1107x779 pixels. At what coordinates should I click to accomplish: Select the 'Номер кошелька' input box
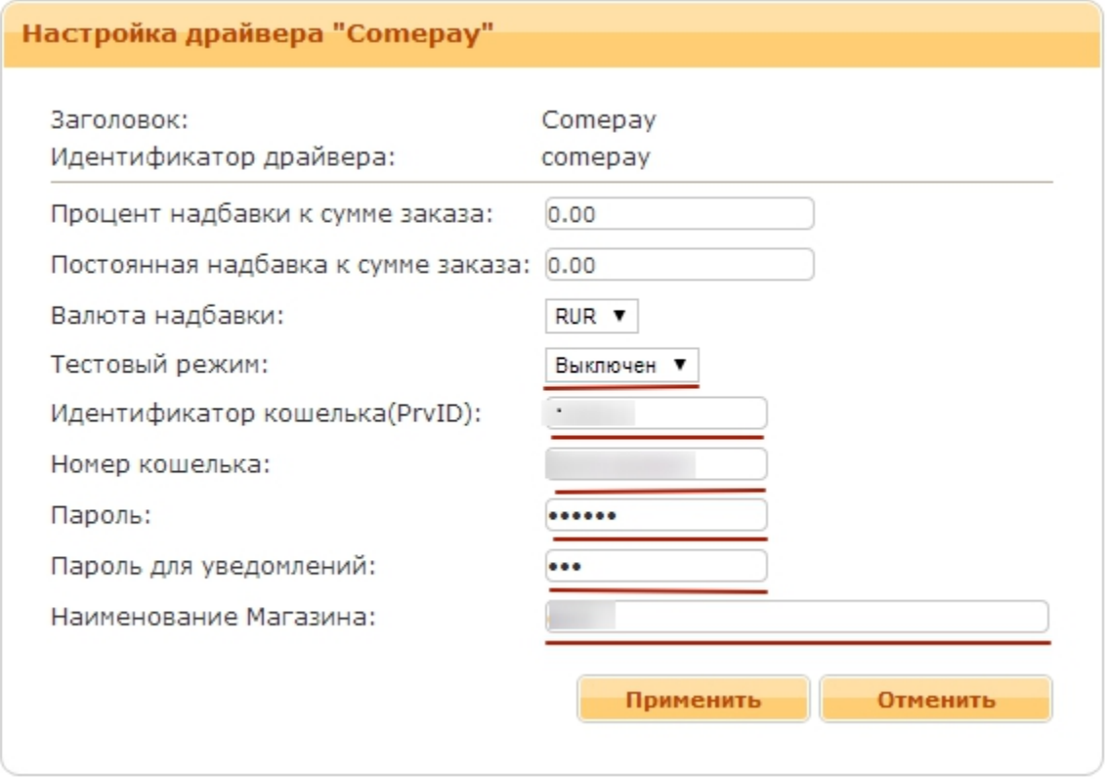(x=656, y=464)
